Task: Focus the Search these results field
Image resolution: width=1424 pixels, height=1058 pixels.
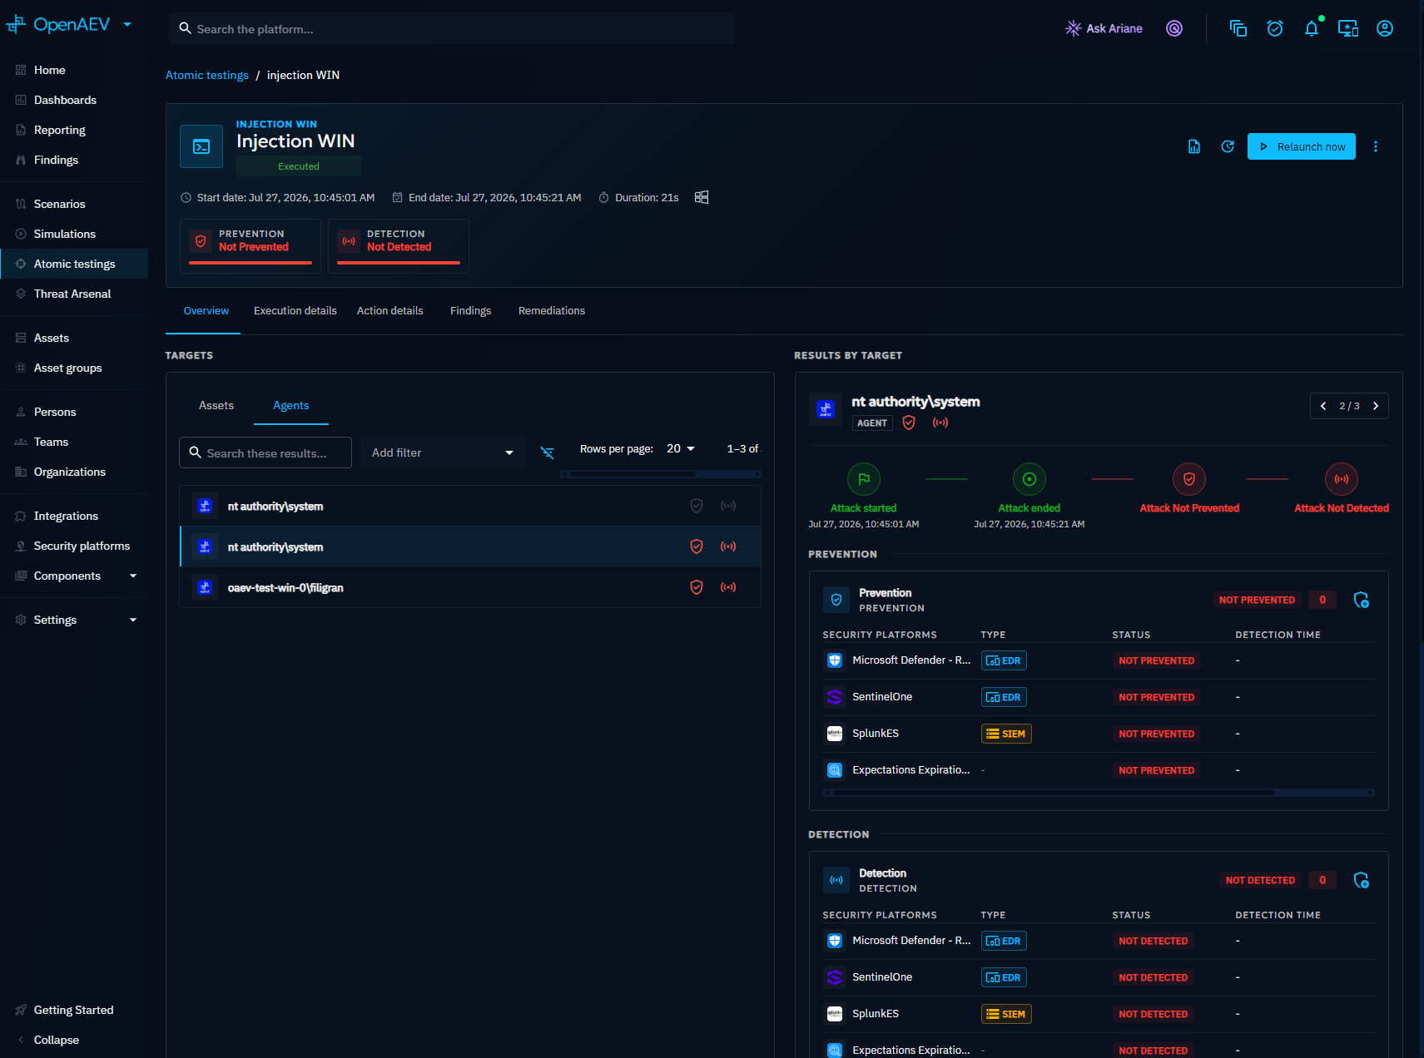Action: click(265, 452)
